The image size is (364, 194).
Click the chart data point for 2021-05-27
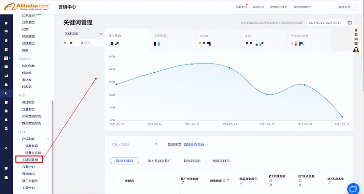[192, 64]
